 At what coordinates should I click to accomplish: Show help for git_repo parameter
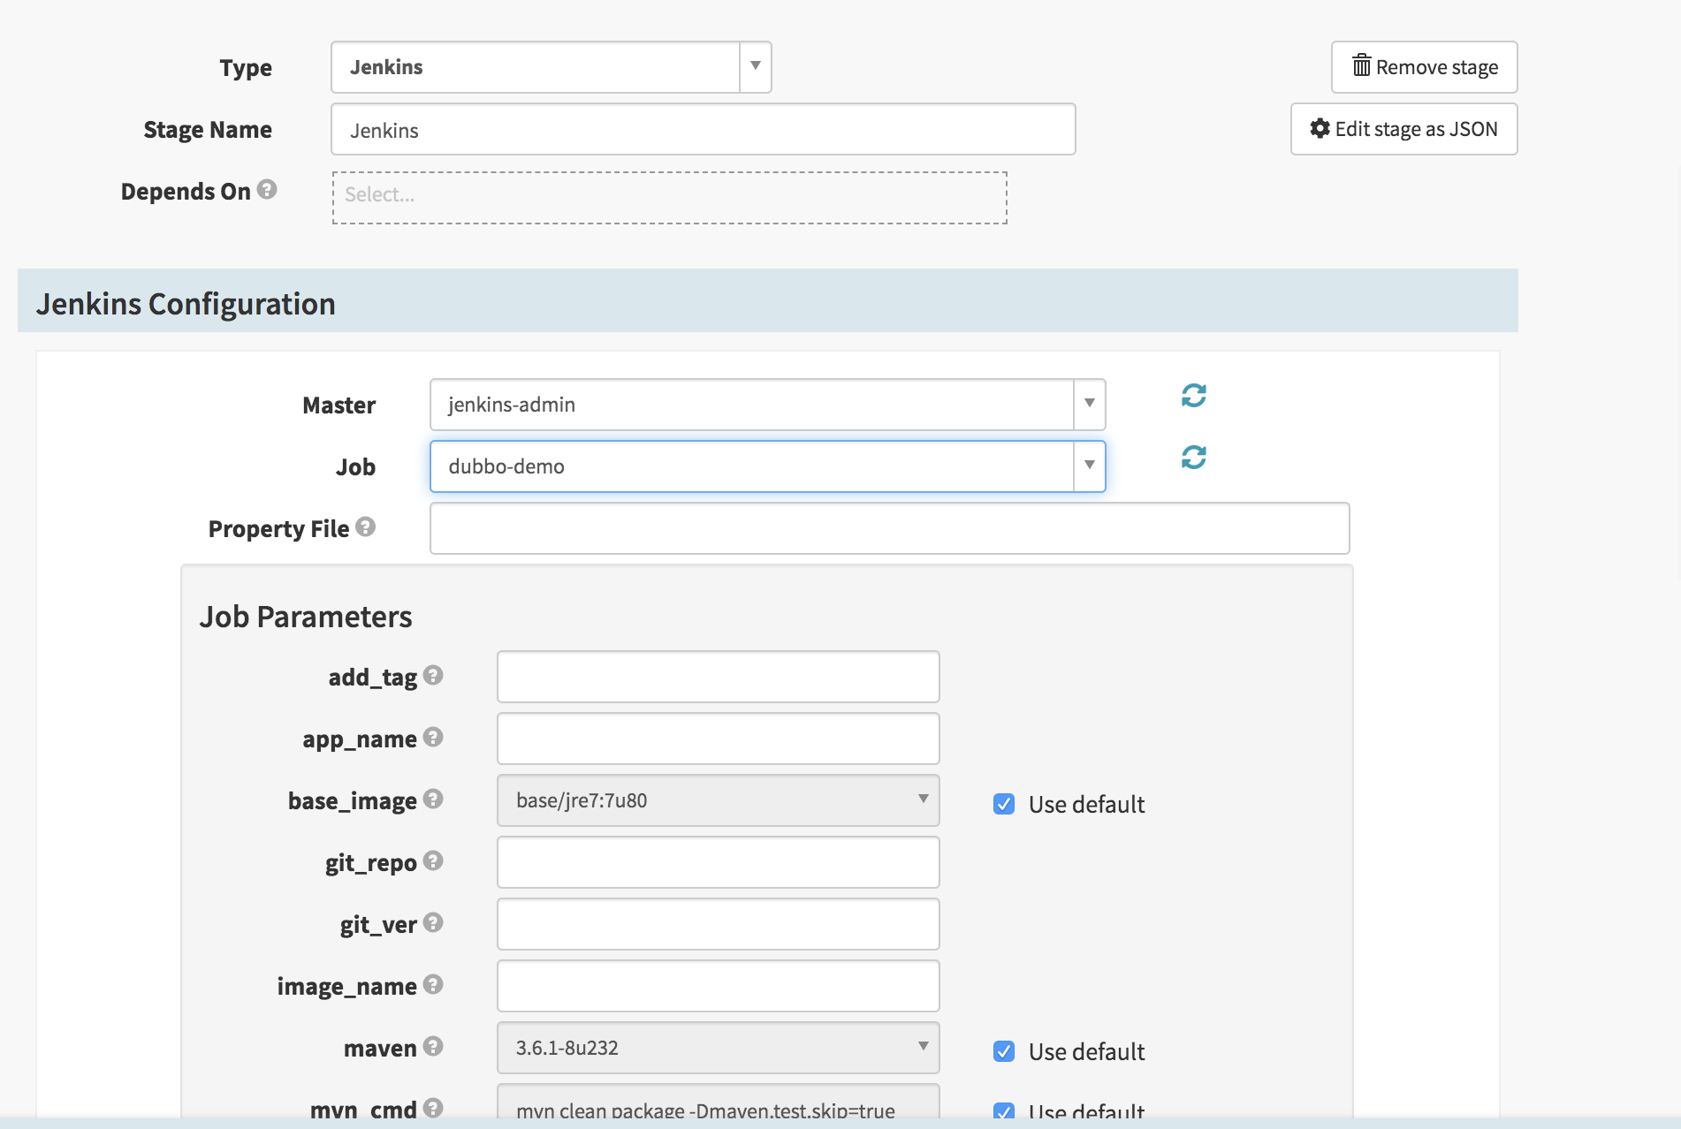(433, 860)
